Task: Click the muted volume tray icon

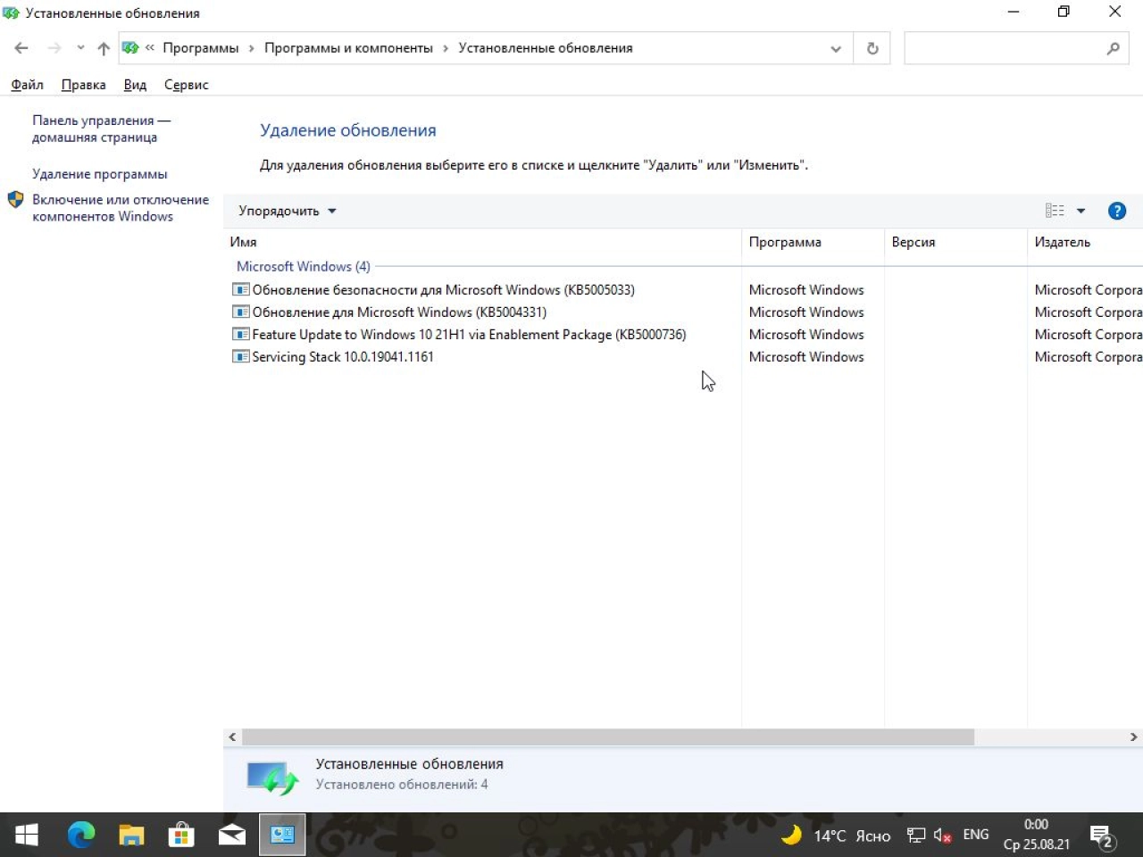Action: [942, 836]
